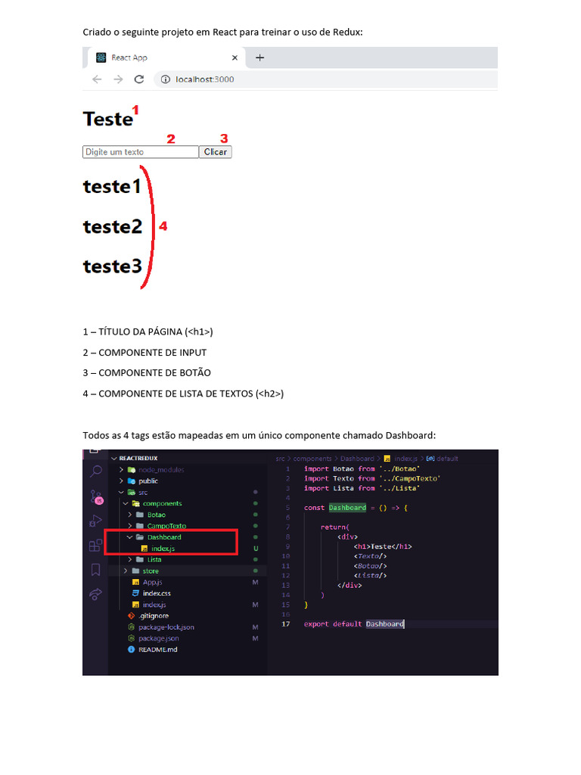This screenshot has height=775, width=581.
Task: Open Run and Debug view
Action: point(95,521)
